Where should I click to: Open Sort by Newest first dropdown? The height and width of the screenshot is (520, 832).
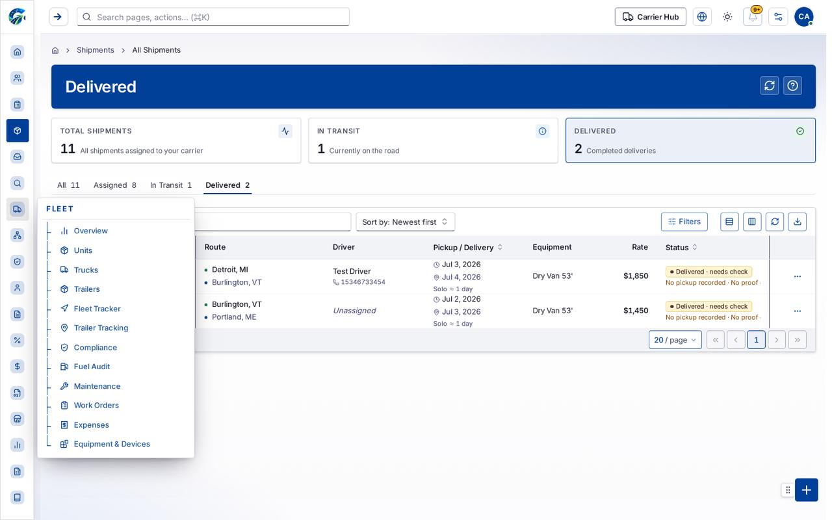click(x=406, y=222)
